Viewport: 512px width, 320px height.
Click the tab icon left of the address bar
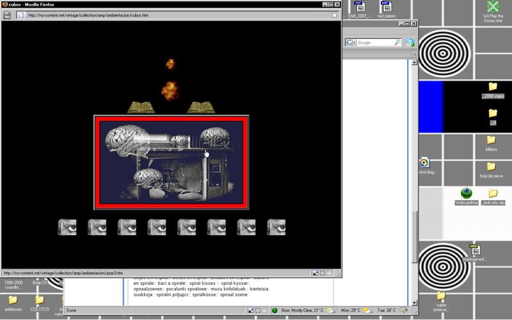(x=7, y=15)
